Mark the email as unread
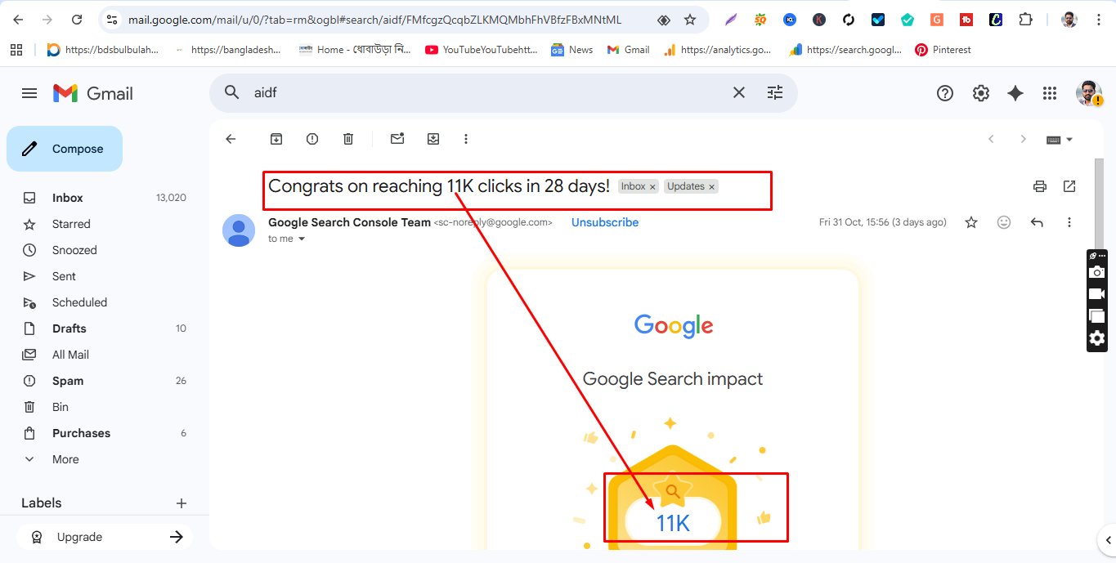This screenshot has width=1116, height=563. tap(397, 139)
